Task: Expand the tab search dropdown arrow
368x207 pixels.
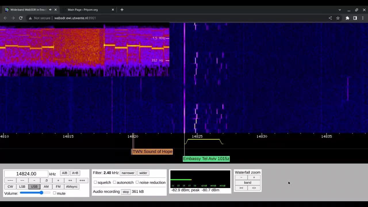Action: (340, 10)
